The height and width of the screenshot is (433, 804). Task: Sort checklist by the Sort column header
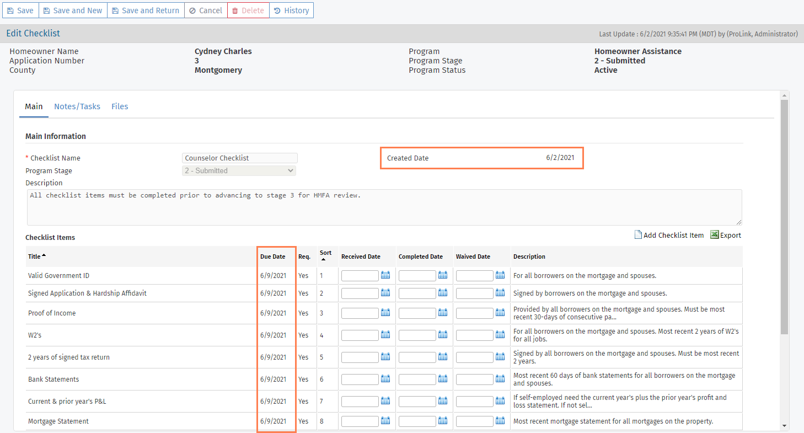click(x=325, y=253)
